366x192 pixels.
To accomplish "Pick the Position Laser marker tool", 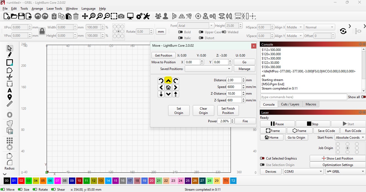I will click(x=10, y=97).
